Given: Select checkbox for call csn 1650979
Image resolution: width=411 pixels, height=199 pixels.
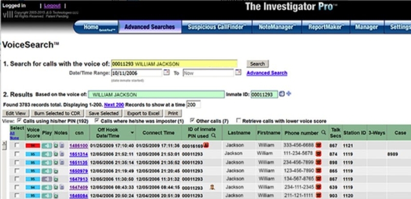Looking at the screenshot, I should click(17, 171).
